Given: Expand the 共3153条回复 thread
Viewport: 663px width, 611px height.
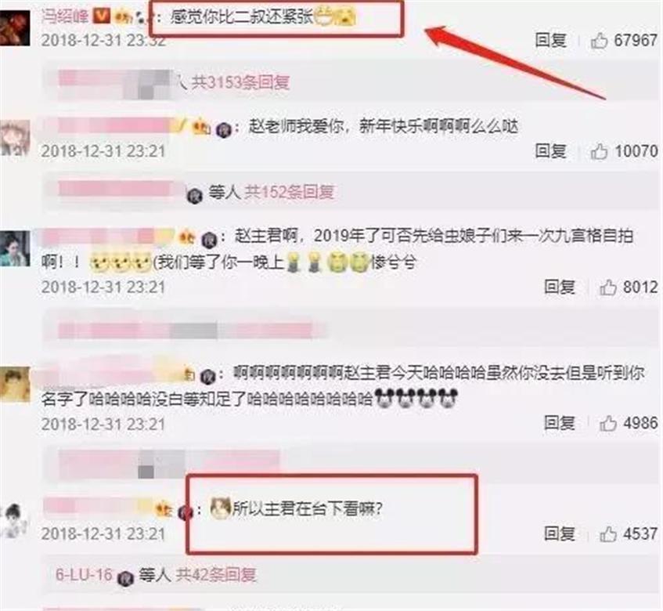Looking at the screenshot, I should (x=240, y=82).
